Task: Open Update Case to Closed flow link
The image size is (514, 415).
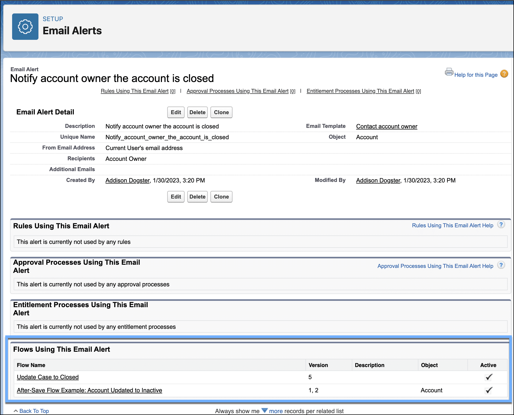Action: [x=47, y=377]
